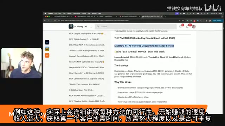Open lesson NEW GitHub Copilot CLI is INSANE
The height and width of the screenshot is (126, 225).
(84, 39)
